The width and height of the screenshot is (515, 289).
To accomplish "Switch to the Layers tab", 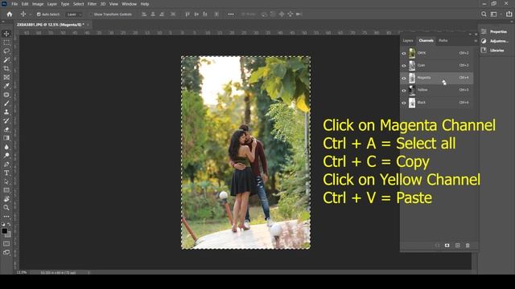I will [408, 41].
